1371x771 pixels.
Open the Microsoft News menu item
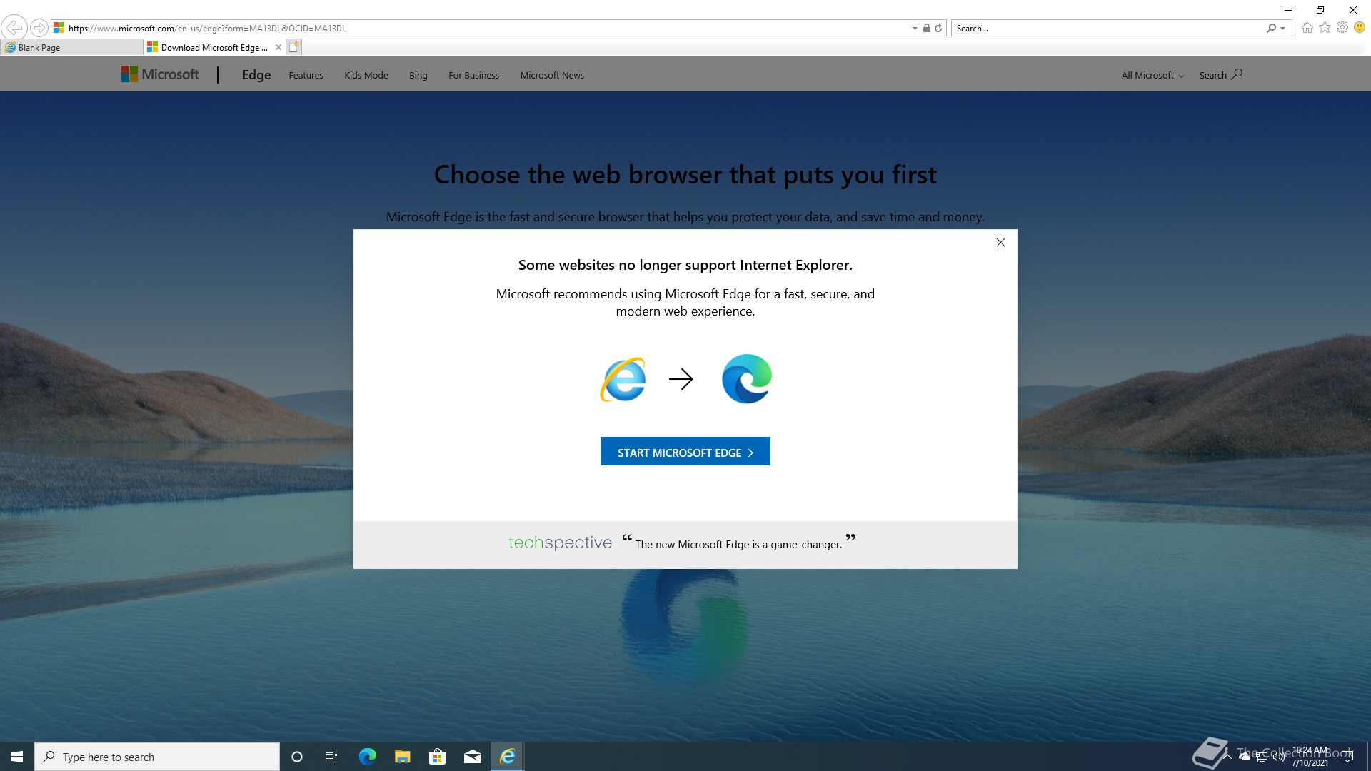(552, 75)
